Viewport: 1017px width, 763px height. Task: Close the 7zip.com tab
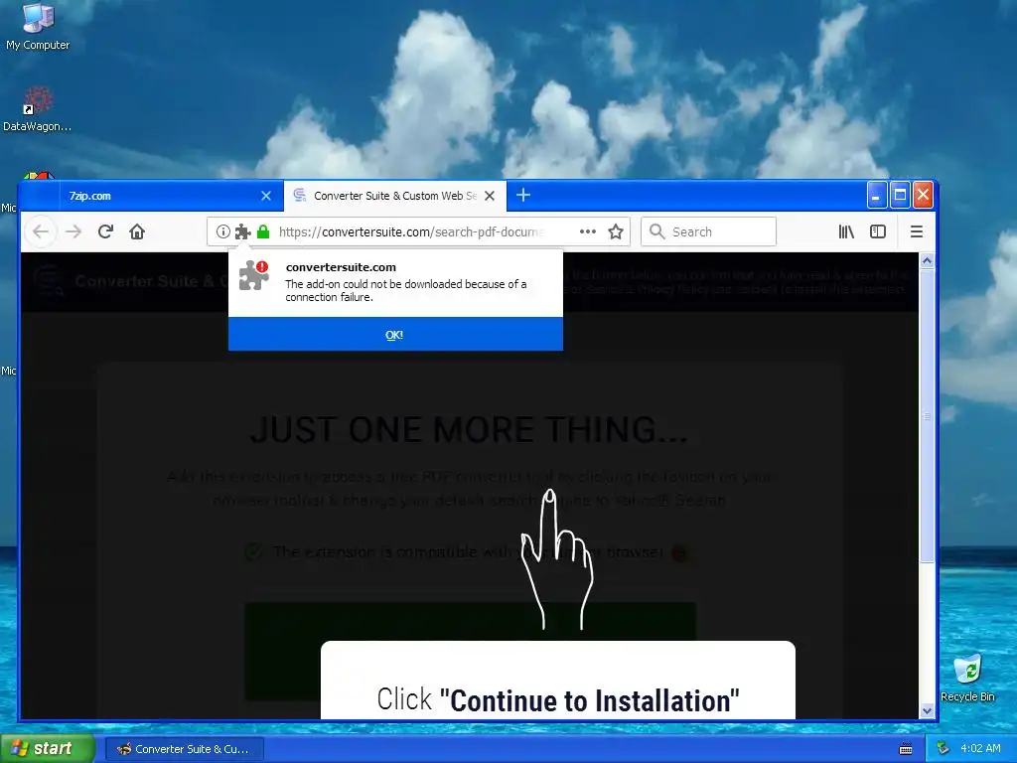tap(266, 196)
